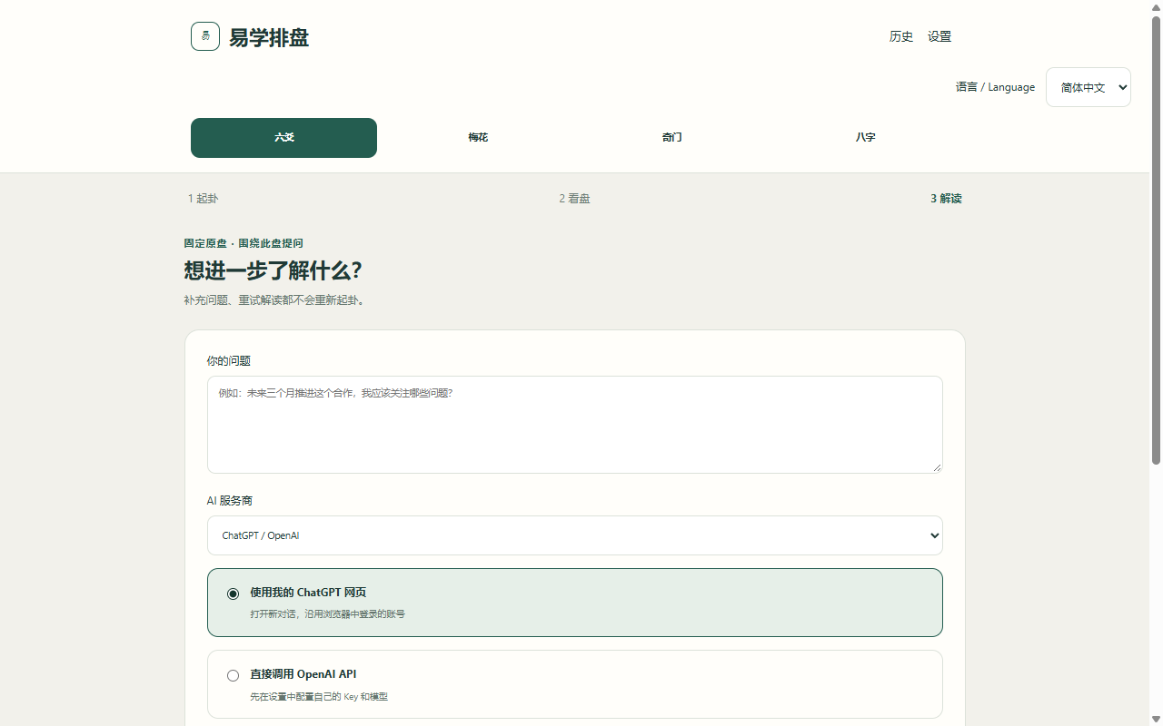Click the 打开新对话，沿用浏览器中登录的账号 description

click(328, 614)
